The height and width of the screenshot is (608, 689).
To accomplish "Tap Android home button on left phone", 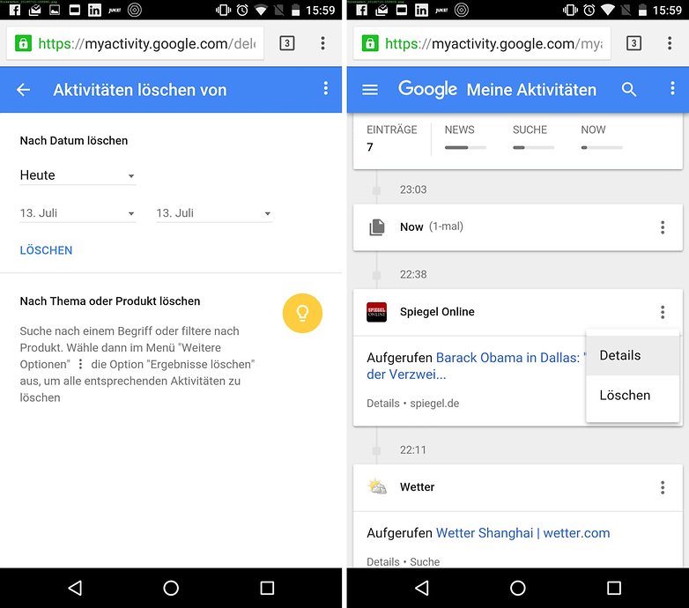I will (171, 588).
